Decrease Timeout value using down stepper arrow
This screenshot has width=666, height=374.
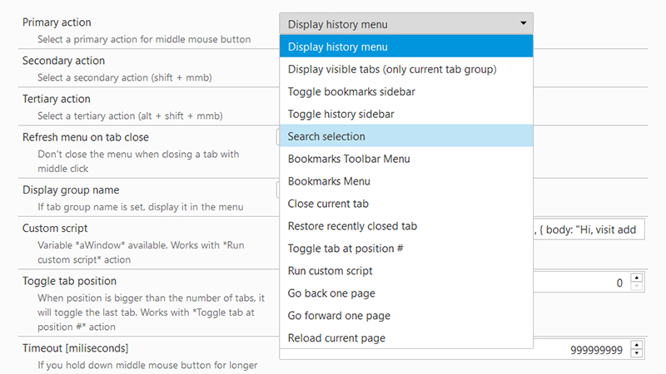pos(637,354)
